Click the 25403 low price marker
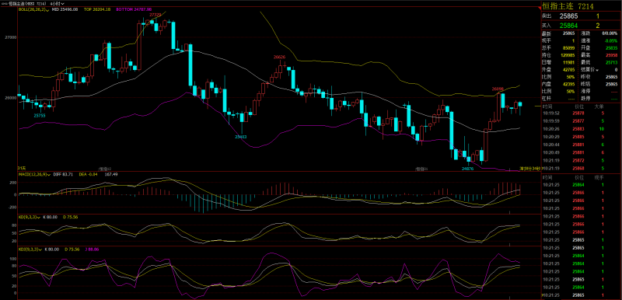The height and width of the screenshot is (300, 622). pos(241,137)
